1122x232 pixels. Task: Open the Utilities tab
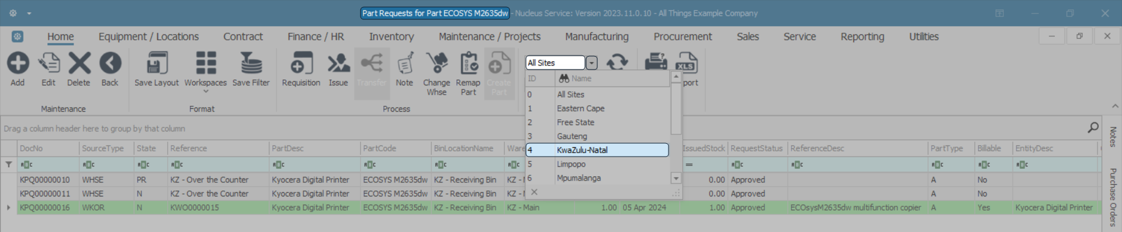coord(924,36)
